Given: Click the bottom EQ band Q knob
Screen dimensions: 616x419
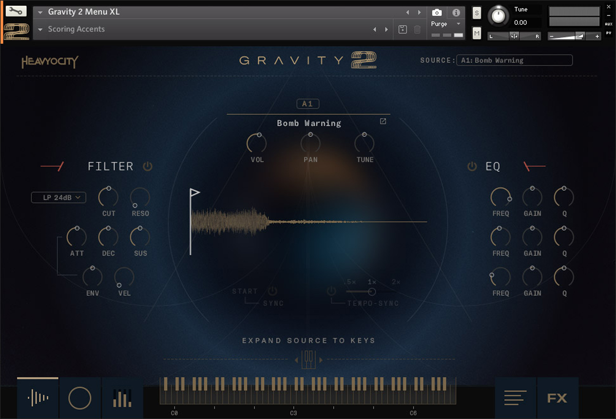Looking at the screenshot, I should [564, 277].
